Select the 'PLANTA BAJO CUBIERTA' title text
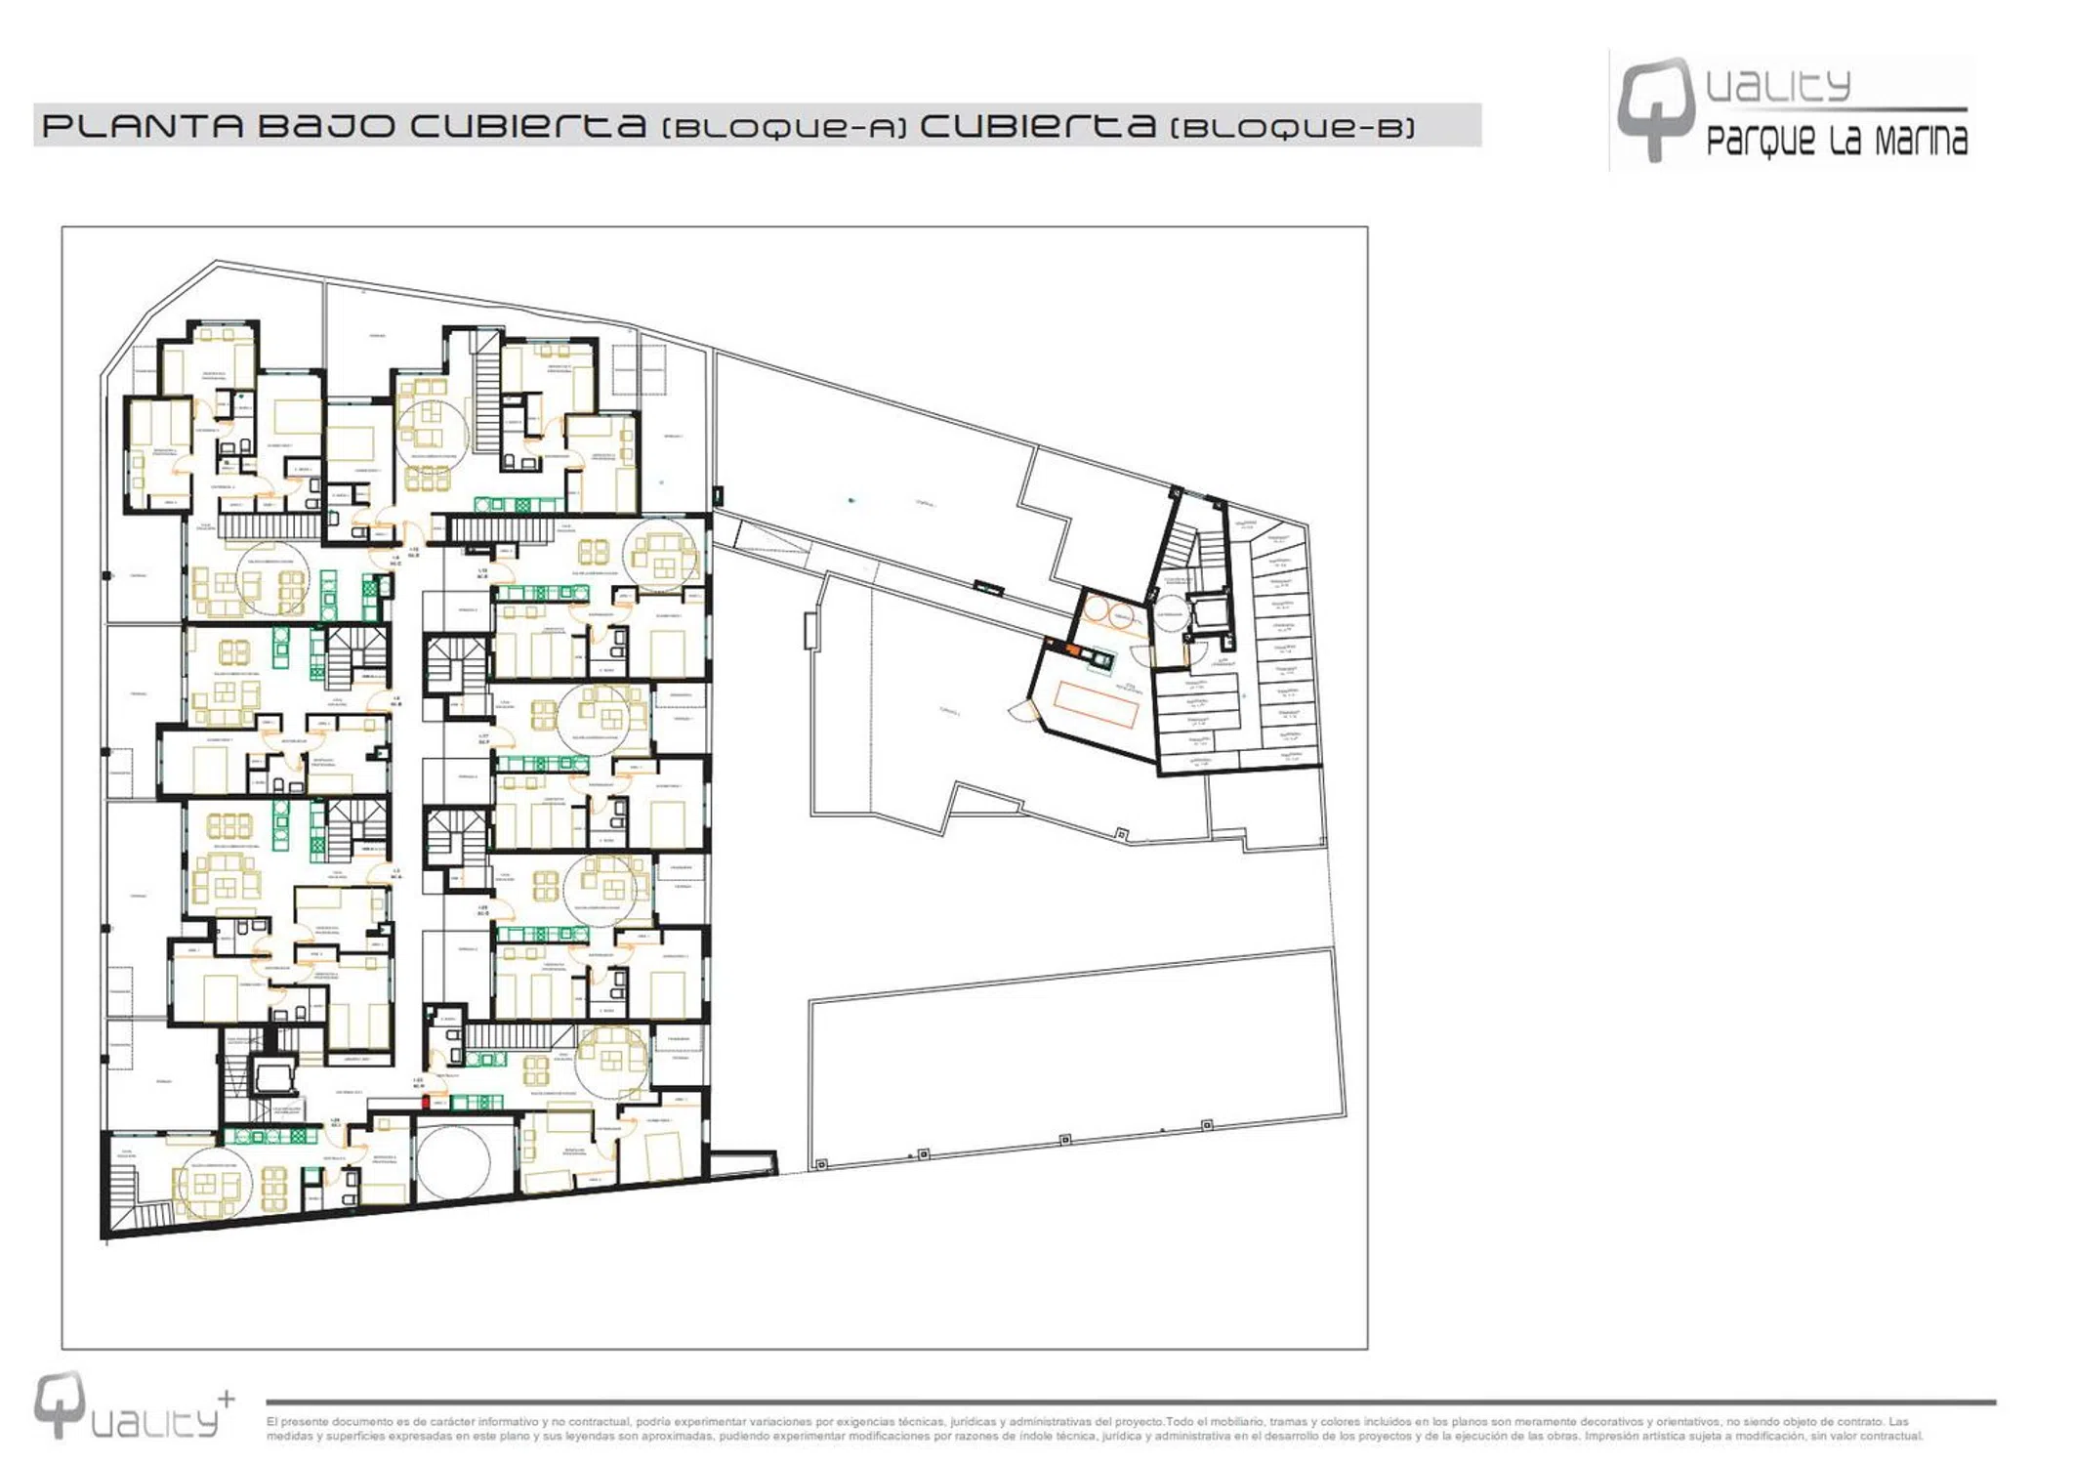Image resolution: width=2073 pixels, height=1465 pixels. coord(344,126)
